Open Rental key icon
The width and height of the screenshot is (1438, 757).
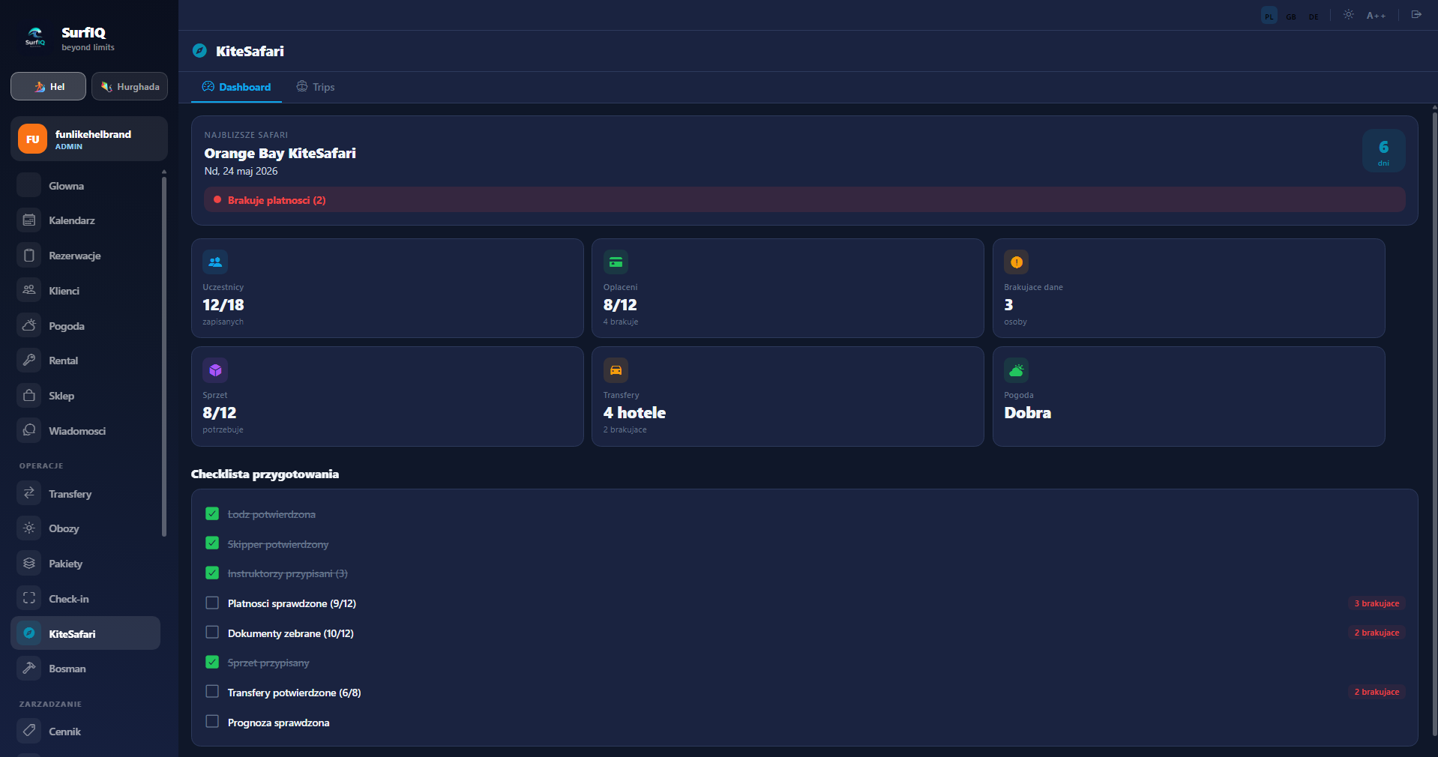(x=29, y=361)
